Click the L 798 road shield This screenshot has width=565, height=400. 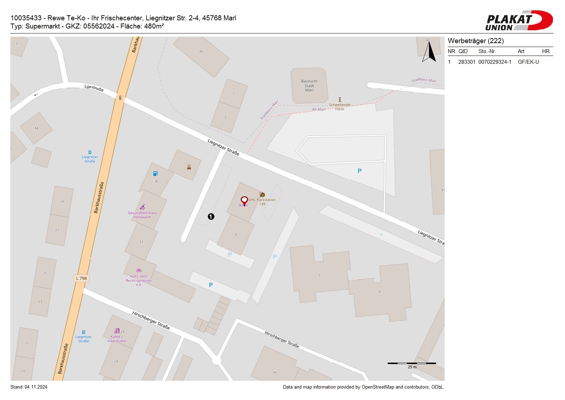pos(82,279)
